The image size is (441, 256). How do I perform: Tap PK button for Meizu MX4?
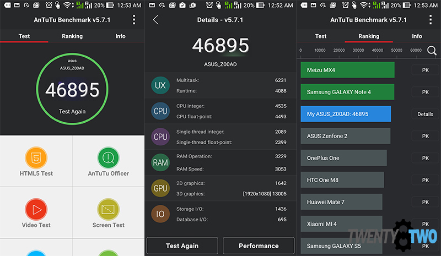(x=425, y=70)
